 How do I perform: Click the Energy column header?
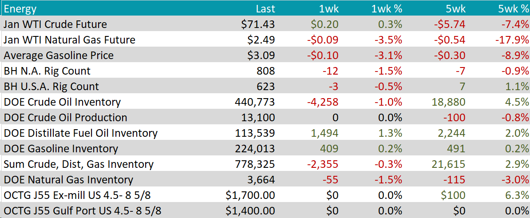(x=20, y=9)
